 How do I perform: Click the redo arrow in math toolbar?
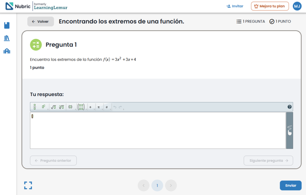(120, 107)
